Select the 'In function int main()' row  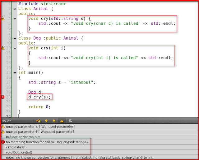[99, 137]
